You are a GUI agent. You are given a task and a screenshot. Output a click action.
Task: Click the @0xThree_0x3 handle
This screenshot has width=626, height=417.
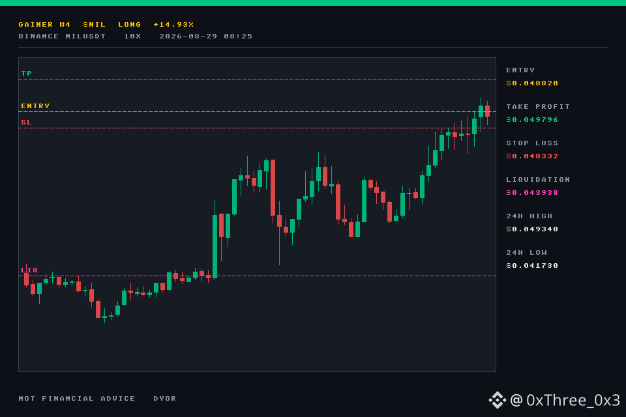click(565, 400)
